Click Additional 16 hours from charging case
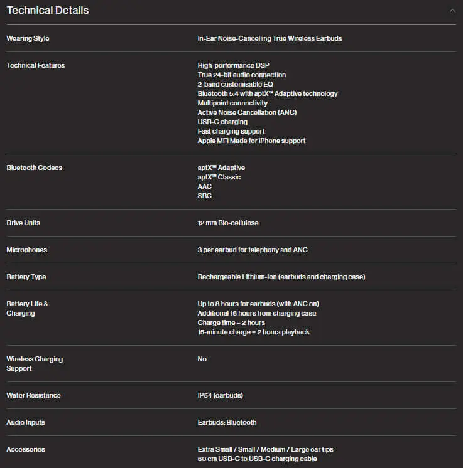 [x=256, y=314]
